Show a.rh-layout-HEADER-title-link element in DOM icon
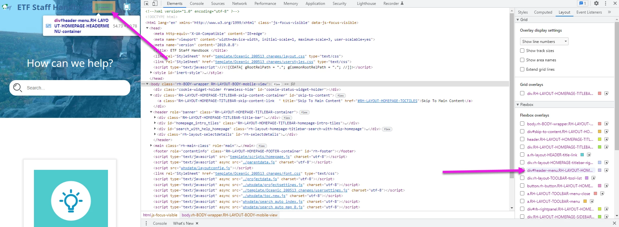 click(x=589, y=155)
